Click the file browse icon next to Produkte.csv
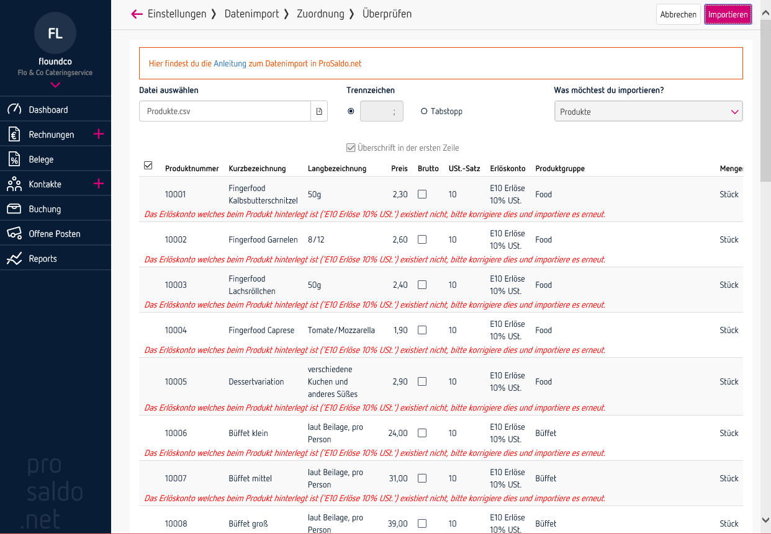The height and width of the screenshot is (534, 771). 319,112
